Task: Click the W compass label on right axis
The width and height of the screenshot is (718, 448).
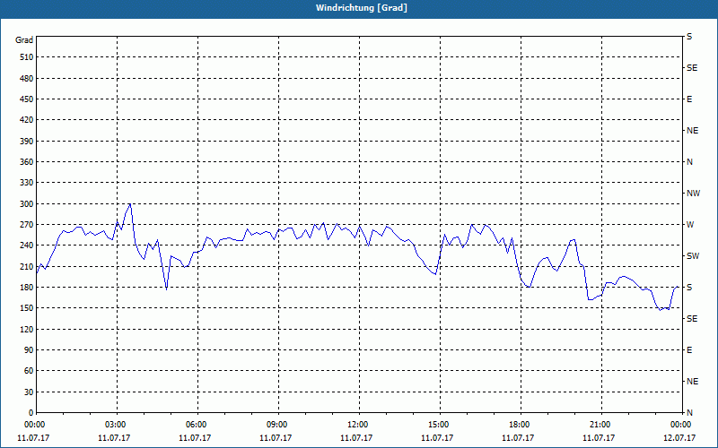Action: click(690, 225)
